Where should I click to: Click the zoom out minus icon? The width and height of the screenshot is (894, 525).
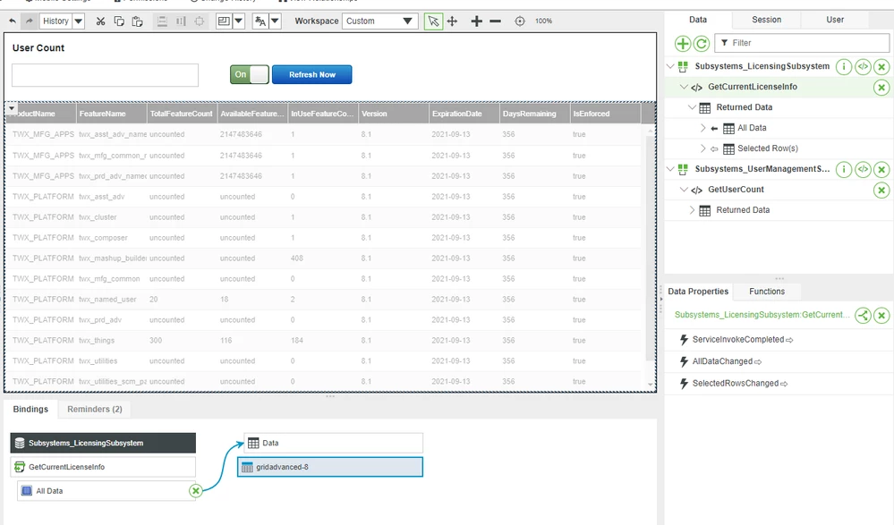pyautogui.click(x=496, y=21)
